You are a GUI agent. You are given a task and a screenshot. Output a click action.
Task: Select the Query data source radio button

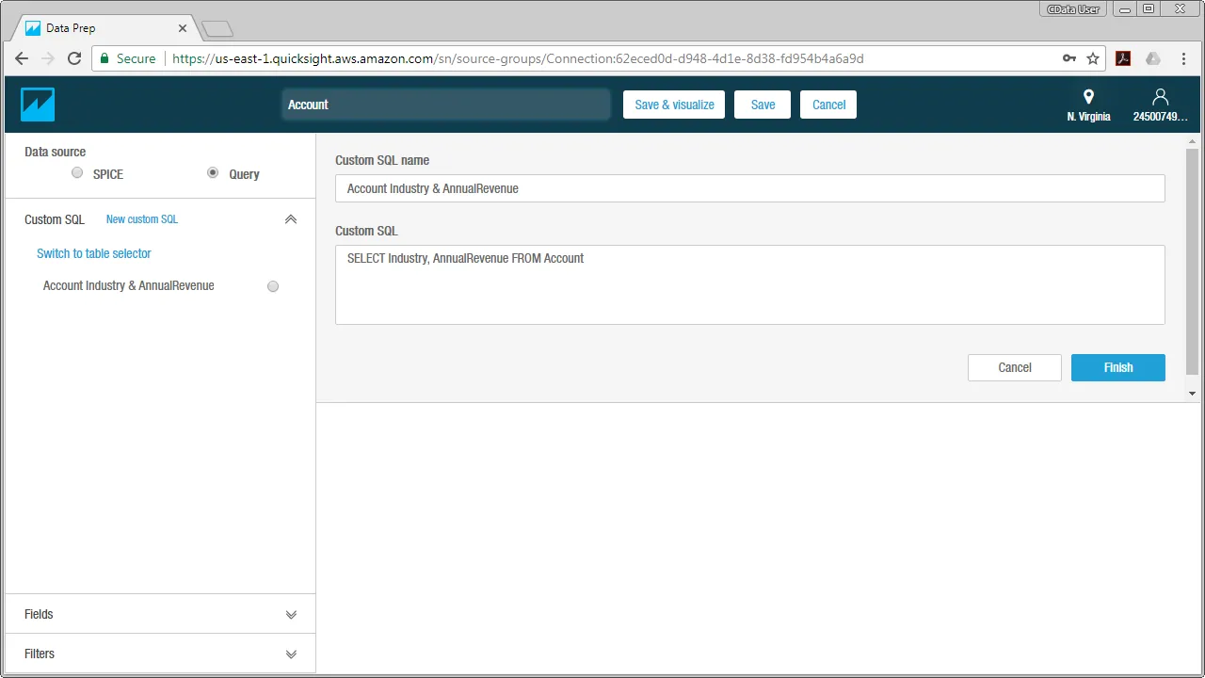tap(213, 173)
